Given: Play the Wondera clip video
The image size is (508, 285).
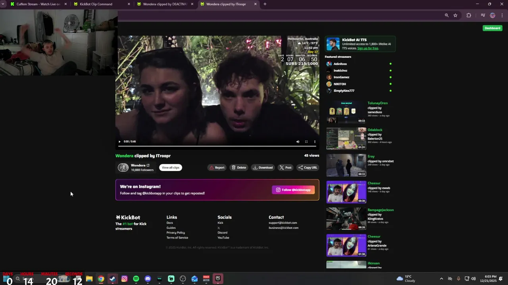Looking at the screenshot, I should coord(119,141).
